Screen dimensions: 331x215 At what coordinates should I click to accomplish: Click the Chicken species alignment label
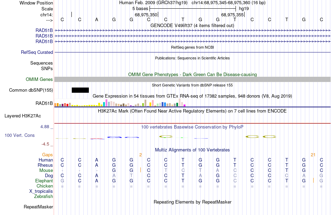pyautogui.click(x=45, y=186)
